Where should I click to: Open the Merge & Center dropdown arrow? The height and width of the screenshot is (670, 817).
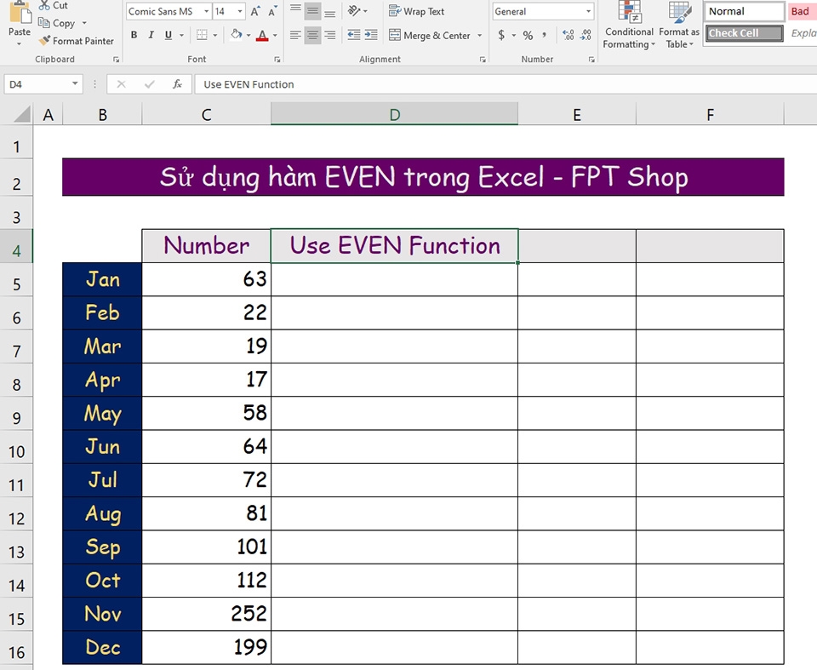[x=479, y=36]
